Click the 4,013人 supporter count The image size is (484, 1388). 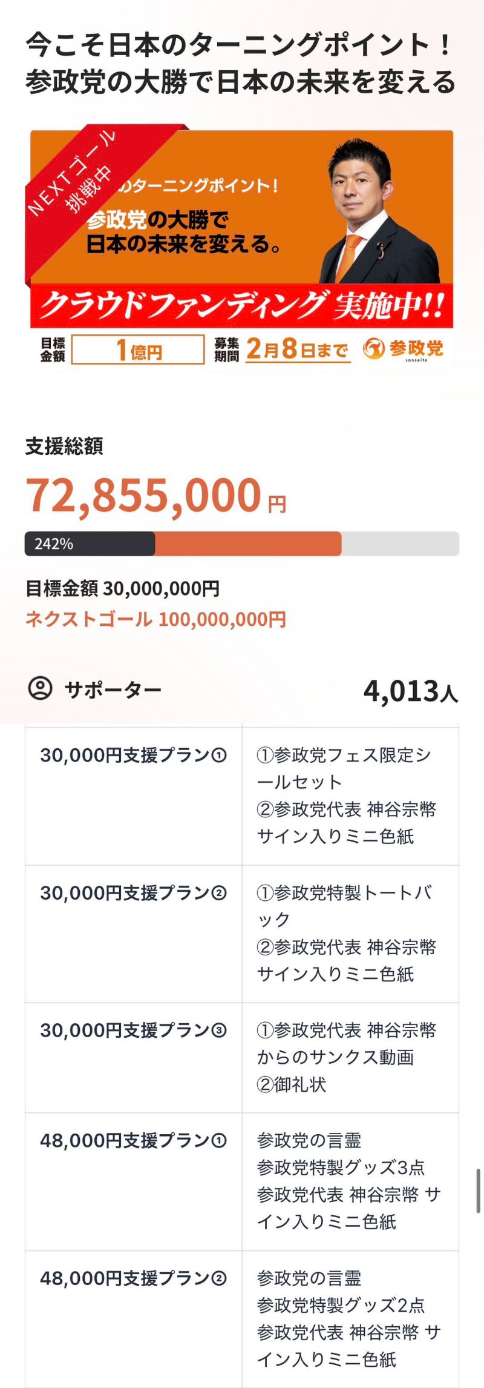click(x=410, y=691)
